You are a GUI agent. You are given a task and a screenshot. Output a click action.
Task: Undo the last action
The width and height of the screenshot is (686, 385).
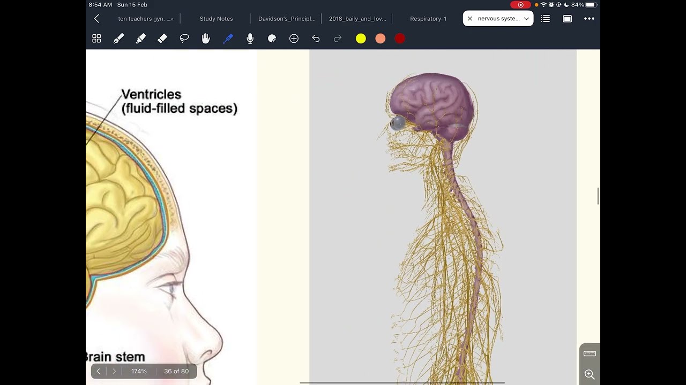point(316,38)
